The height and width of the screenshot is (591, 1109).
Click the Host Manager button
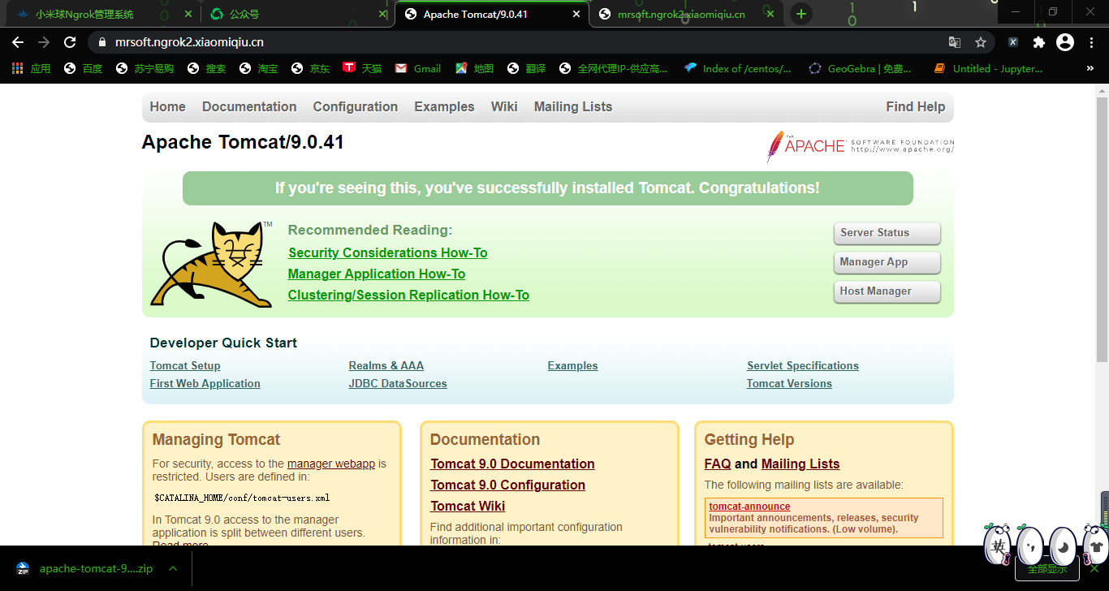pos(887,291)
